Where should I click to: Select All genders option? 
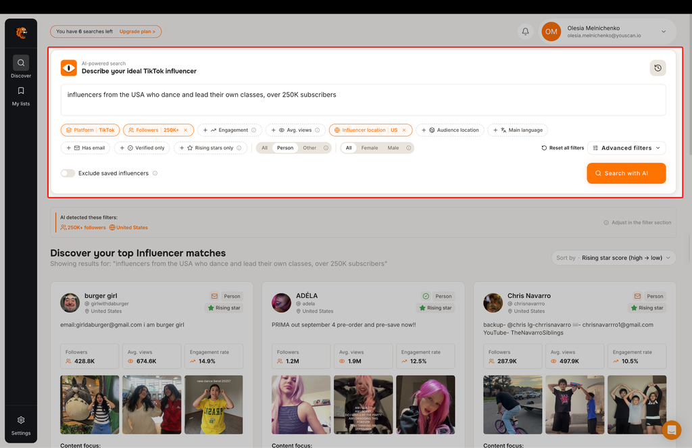[349, 148]
